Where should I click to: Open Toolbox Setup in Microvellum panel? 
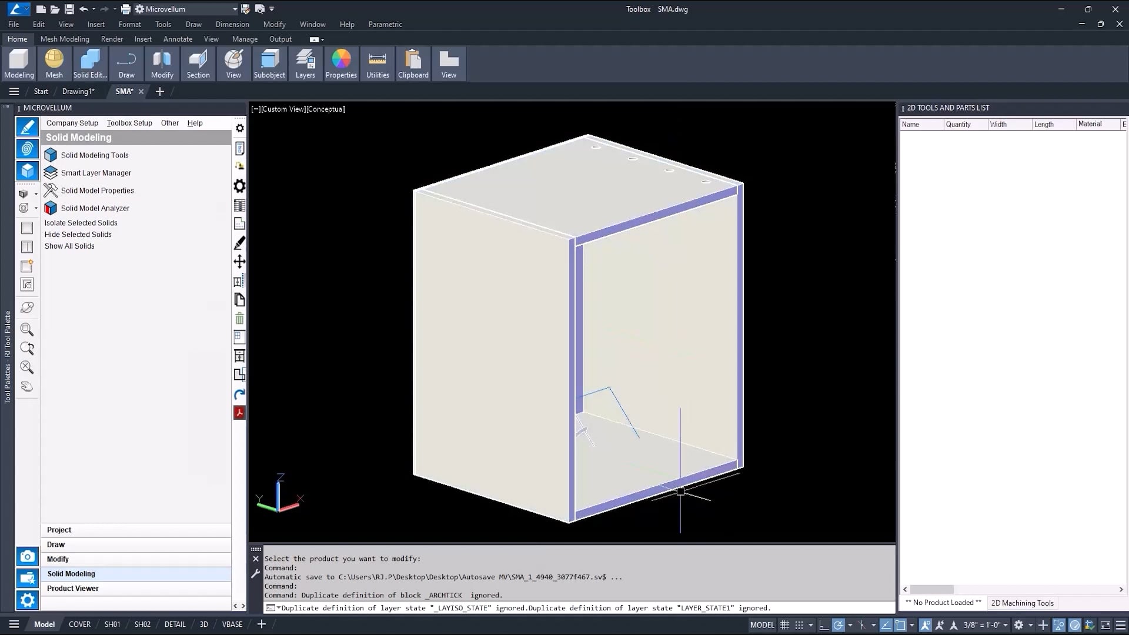pyautogui.click(x=129, y=123)
